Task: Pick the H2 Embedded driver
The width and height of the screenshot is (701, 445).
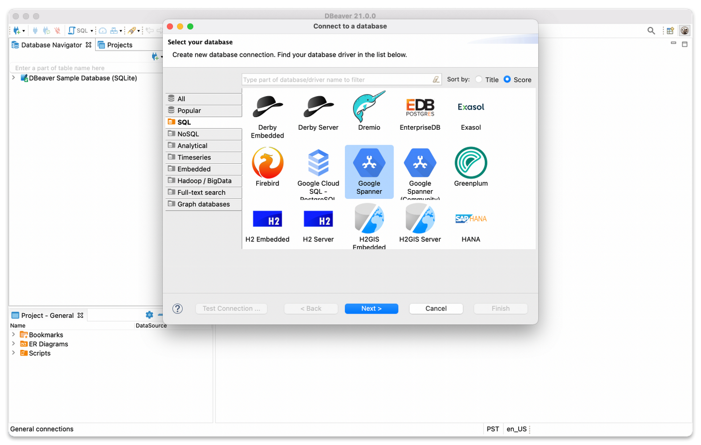Action: (x=267, y=225)
